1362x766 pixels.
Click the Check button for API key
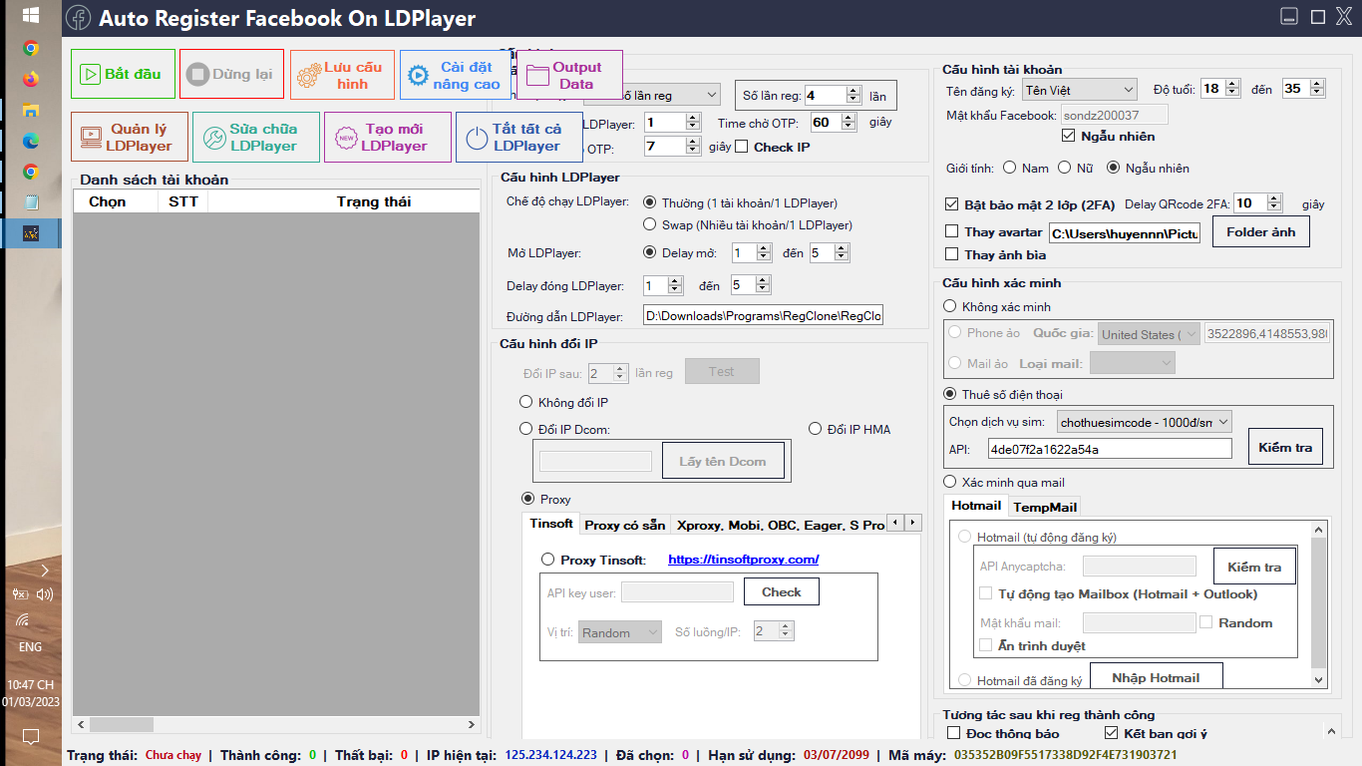(x=782, y=591)
